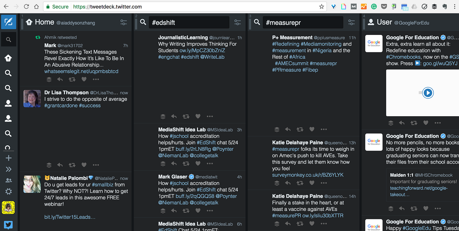Jump to Home column via sidebar house icon
Screen dimensions: 459x231
coord(8,58)
